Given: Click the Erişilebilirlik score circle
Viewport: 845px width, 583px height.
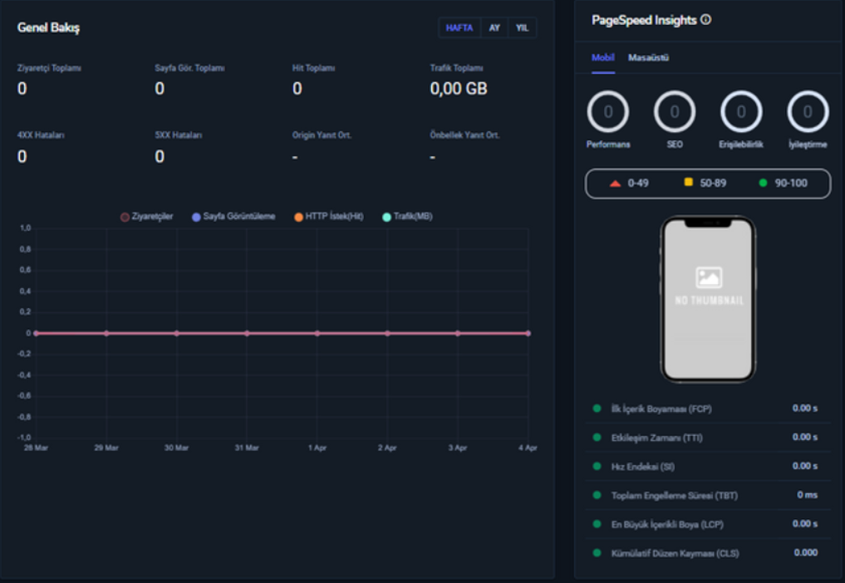Looking at the screenshot, I should 741,111.
